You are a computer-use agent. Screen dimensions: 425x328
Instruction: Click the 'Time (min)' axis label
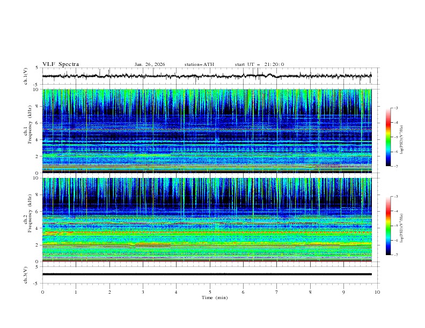pyautogui.click(x=215, y=297)
